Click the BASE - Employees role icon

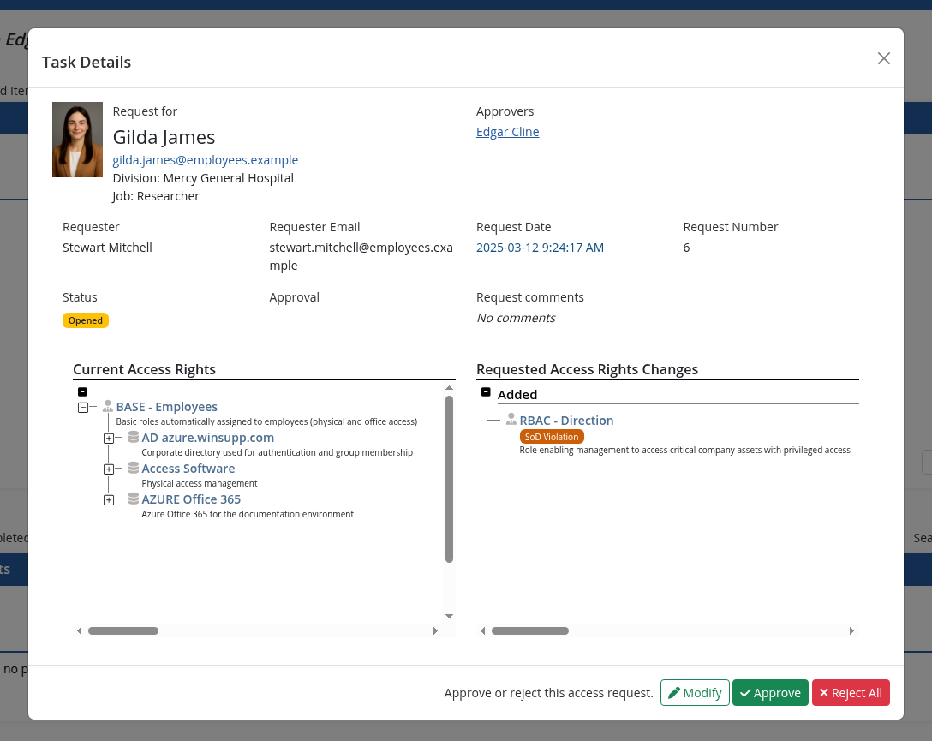pos(108,406)
